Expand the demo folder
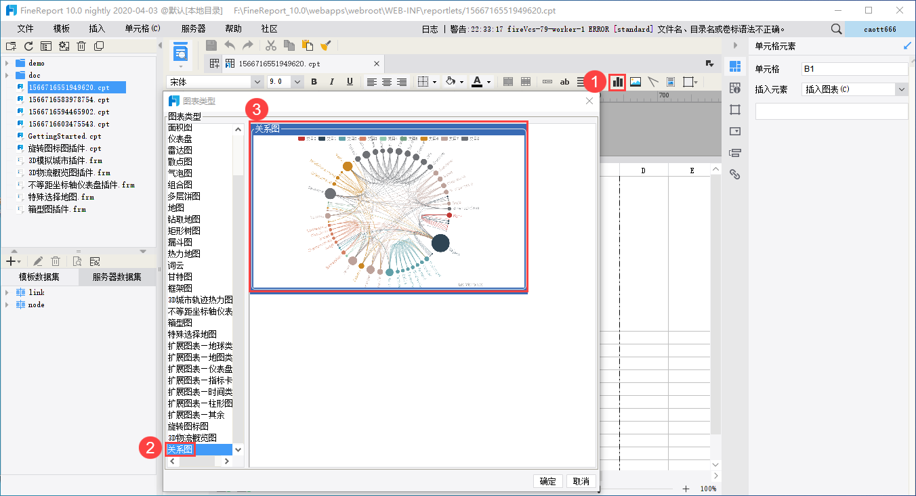This screenshot has height=496, width=916. [x=7, y=63]
